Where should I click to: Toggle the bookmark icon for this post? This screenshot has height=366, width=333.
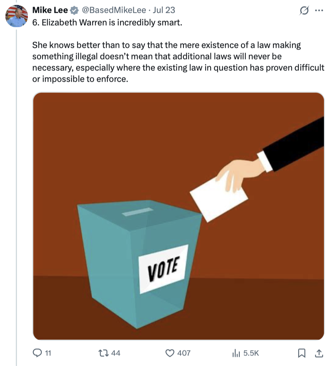tap(302, 353)
